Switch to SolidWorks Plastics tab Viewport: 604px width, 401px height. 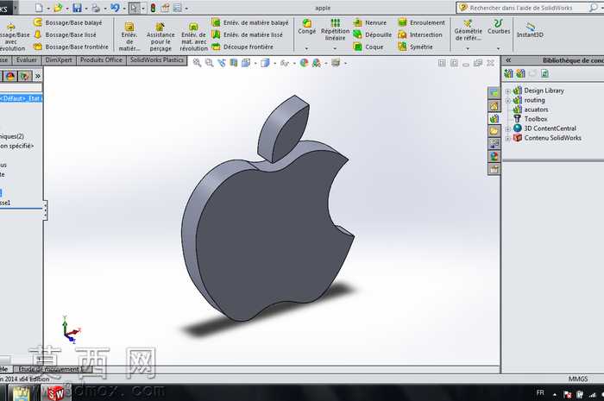[x=157, y=60]
